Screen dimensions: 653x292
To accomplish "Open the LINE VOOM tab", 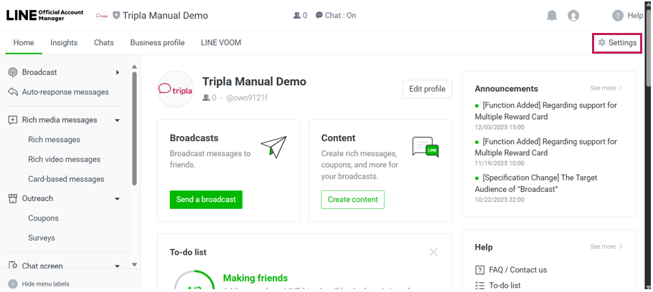I will tap(221, 43).
